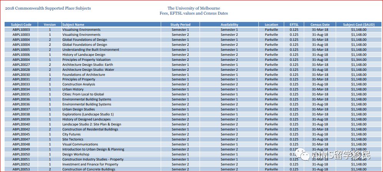The image size is (383, 172).
Task: Select subject code ABPL20035
Action: coord(21,94)
